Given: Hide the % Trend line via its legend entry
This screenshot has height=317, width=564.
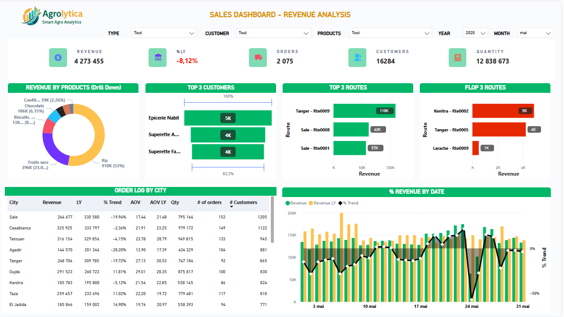Looking at the screenshot, I should pyautogui.click(x=348, y=203).
